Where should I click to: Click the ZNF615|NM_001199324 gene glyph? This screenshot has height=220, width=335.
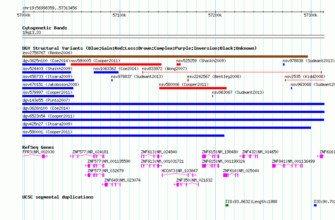tap(210, 166)
